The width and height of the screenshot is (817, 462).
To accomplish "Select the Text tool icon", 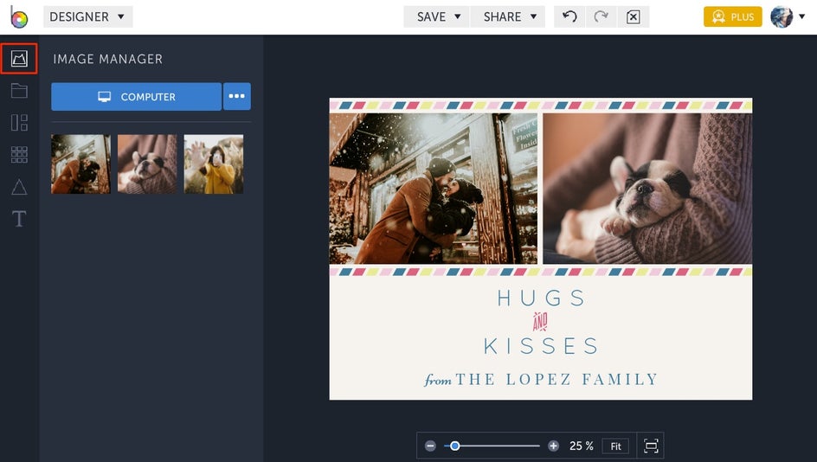I will [x=19, y=219].
